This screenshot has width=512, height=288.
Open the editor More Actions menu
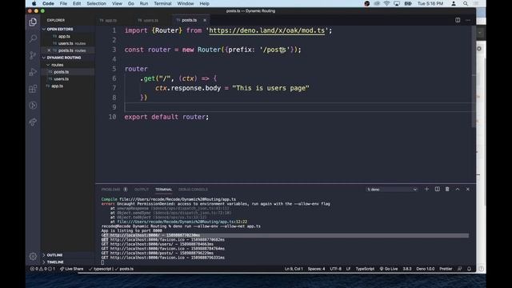[x=468, y=20]
